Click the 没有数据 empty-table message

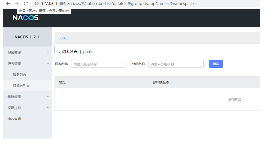pyautogui.click(x=234, y=99)
